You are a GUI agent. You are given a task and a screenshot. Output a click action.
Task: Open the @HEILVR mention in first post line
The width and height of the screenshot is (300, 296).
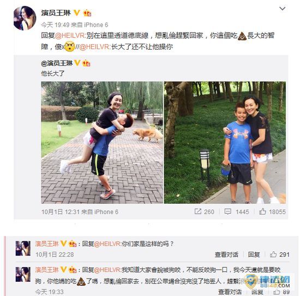[x=70, y=36]
